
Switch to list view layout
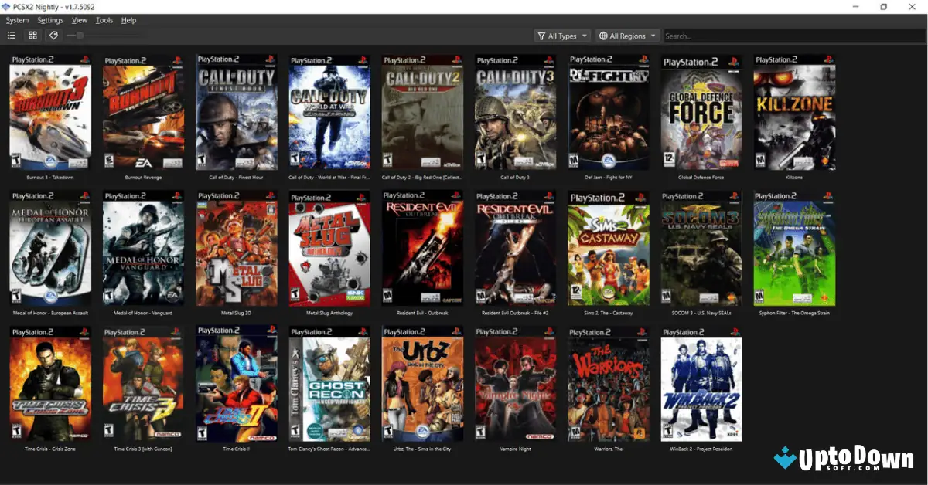[x=12, y=35]
